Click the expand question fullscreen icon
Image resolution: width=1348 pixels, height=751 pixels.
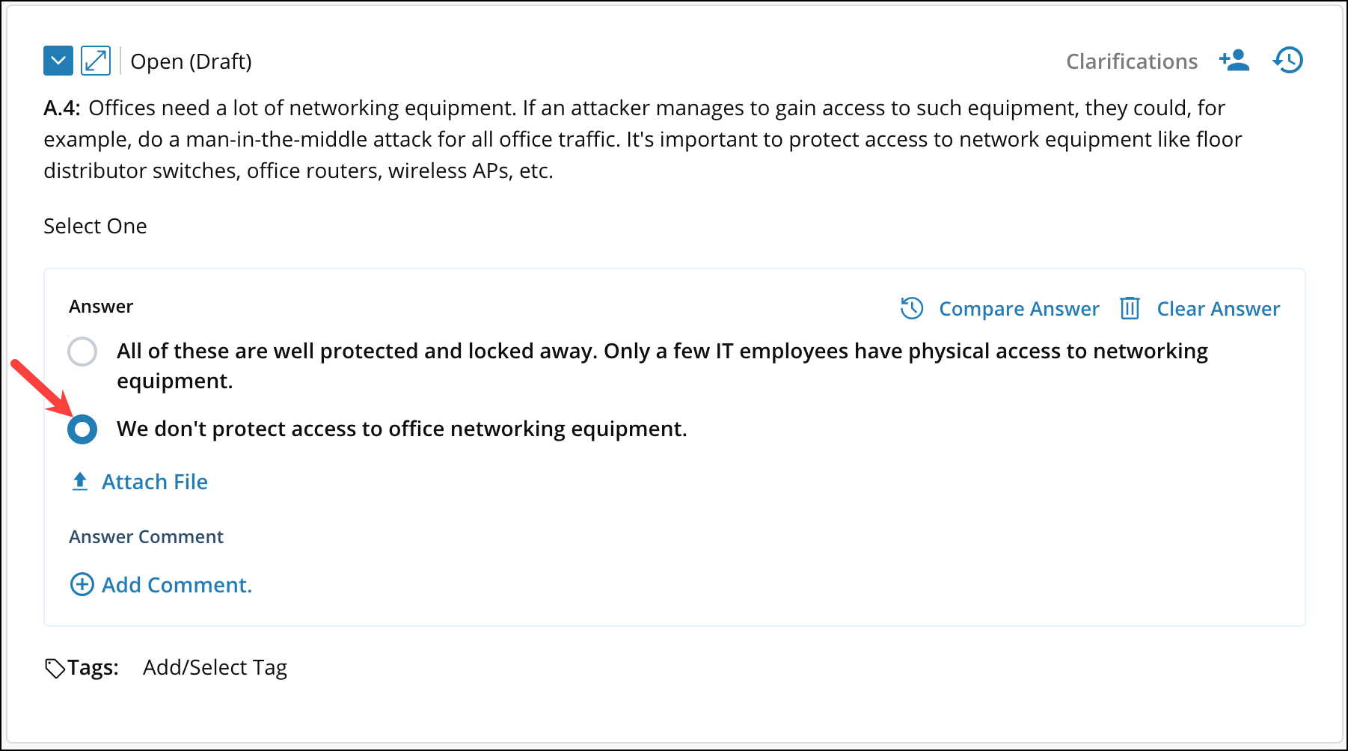point(96,61)
